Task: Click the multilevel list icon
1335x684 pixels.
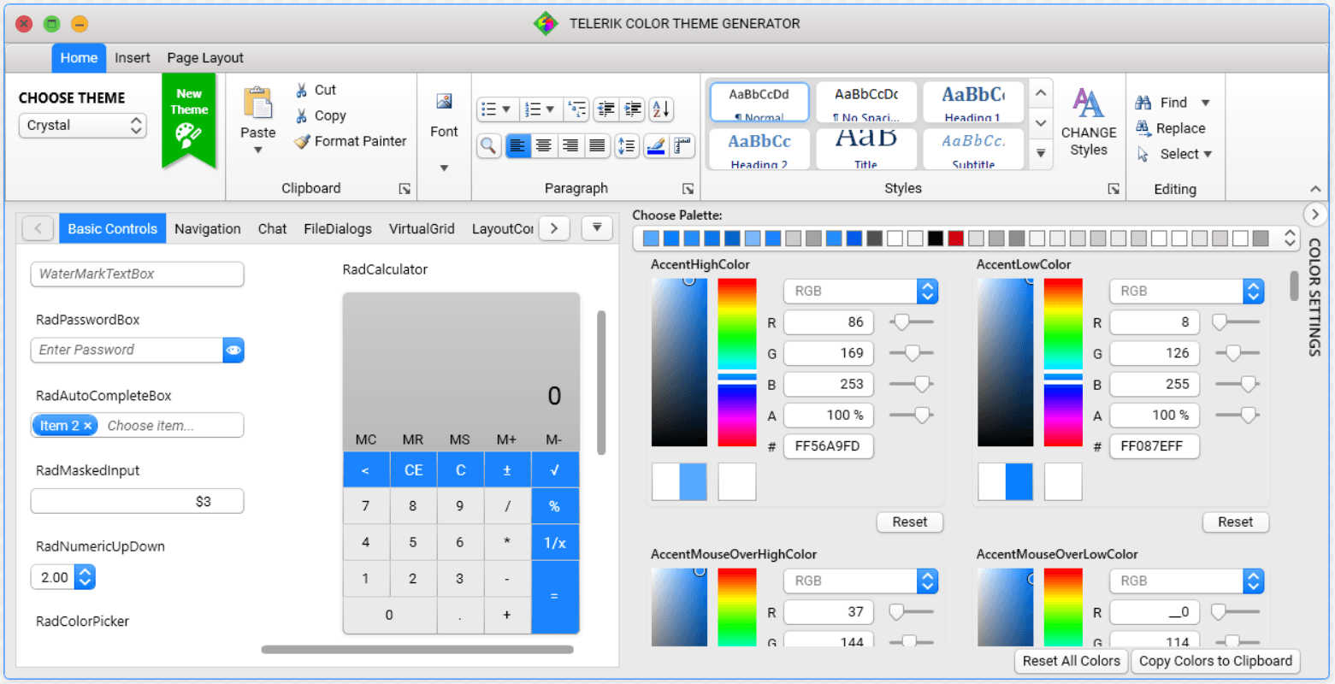Action: [x=577, y=109]
